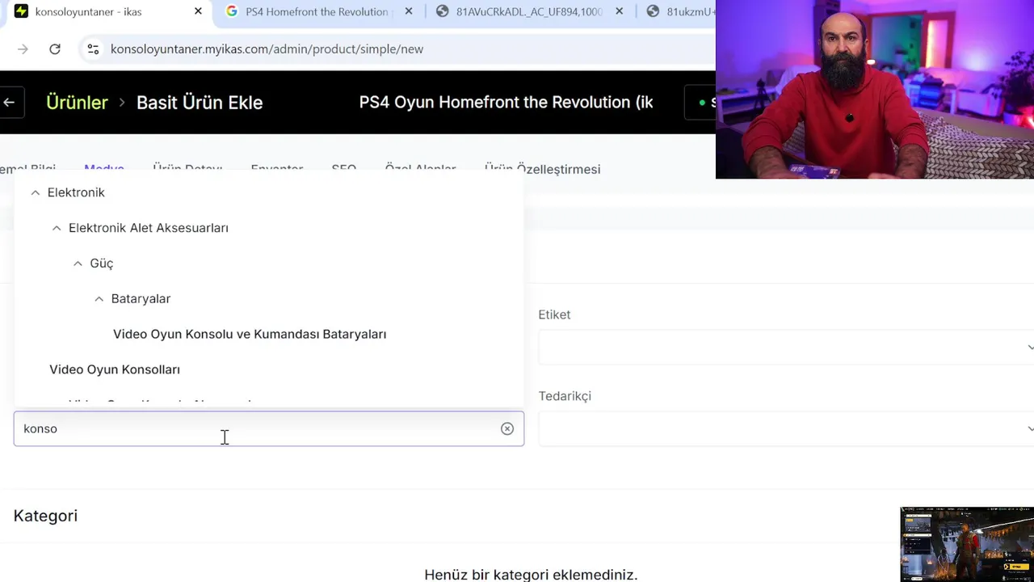The width and height of the screenshot is (1034, 582).
Task: Open the Tedarikçi dropdown
Action: (786, 428)
